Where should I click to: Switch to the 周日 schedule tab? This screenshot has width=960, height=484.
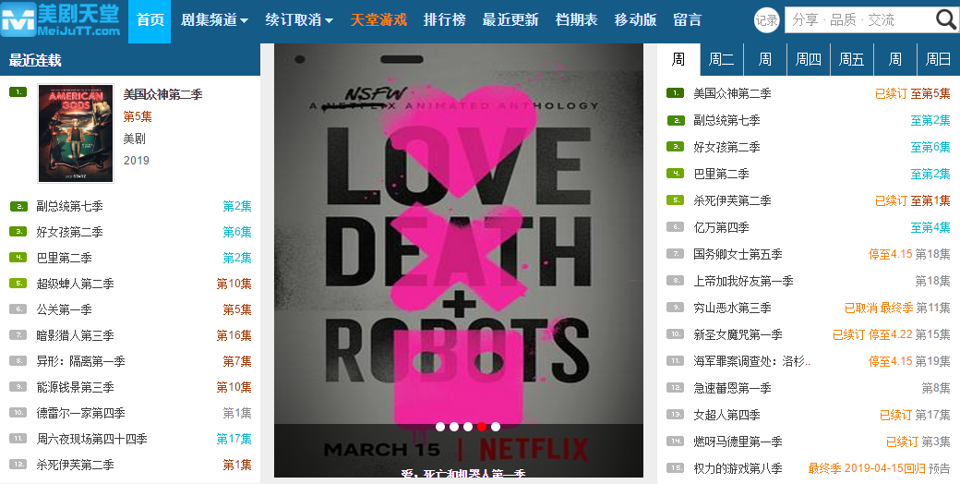[939, 59]
